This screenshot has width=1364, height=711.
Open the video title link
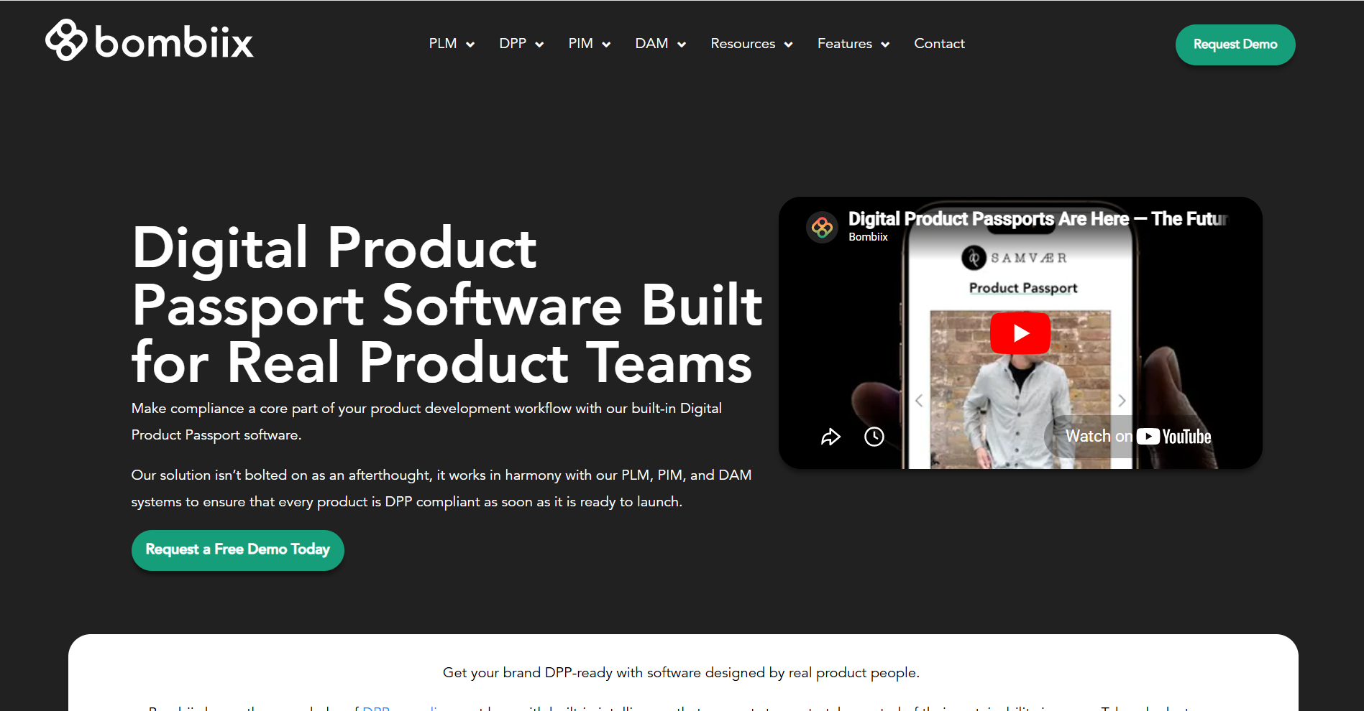coord(1038,218)
